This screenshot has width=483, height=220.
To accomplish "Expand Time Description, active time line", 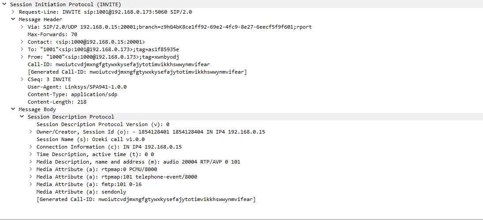I will click(31, 154).
